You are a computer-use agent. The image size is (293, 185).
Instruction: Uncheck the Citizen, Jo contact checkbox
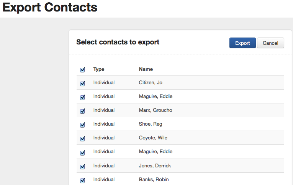pos(82,83)
